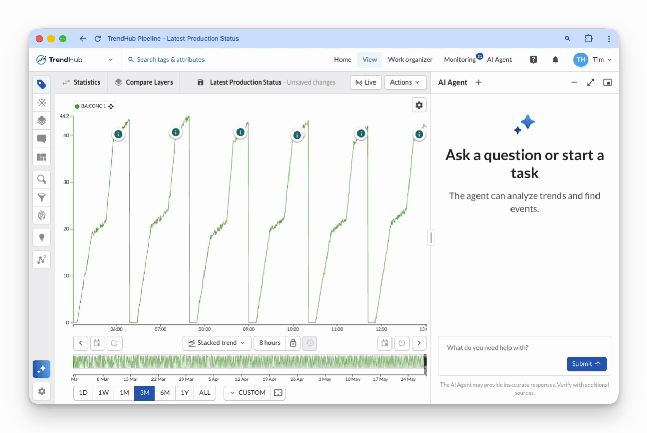The image size is (647, 433).
Task: Open the funnel filter sidebar icon
Action: coord(42,197)
